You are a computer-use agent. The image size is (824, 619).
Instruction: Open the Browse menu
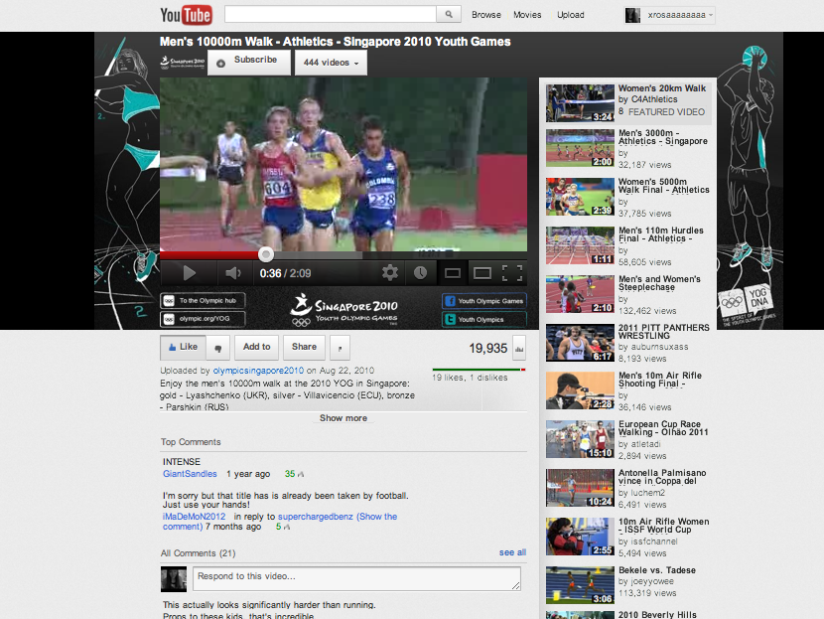point(486,15)
